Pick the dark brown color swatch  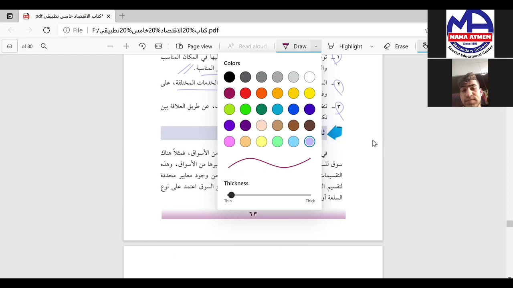coord(309,125)
